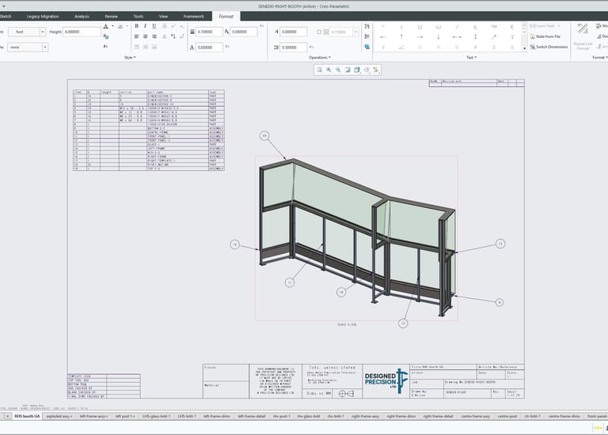The height and width of the screenshot is (435, 608).
Task: Apply bold text formatting
Action: 136,26
